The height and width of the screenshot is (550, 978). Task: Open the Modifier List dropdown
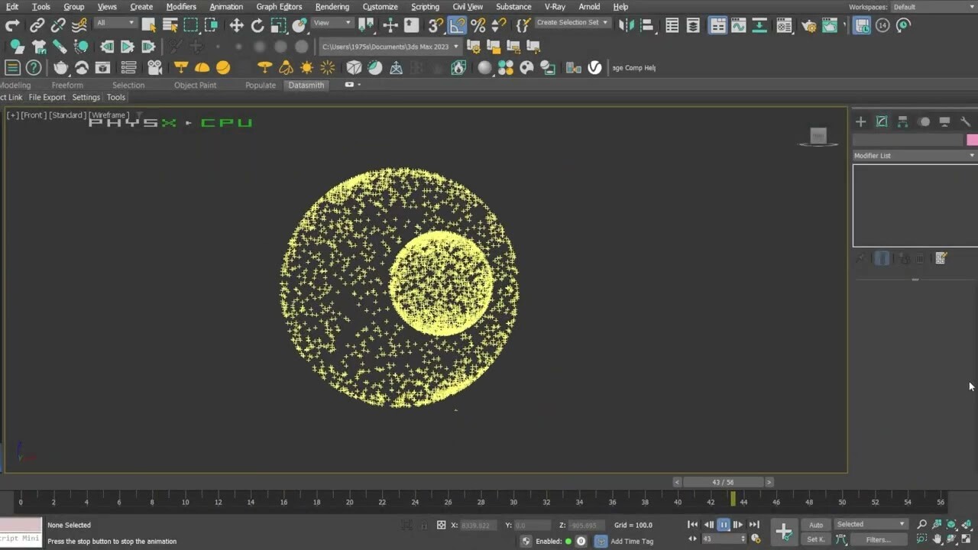click(913, 155)
